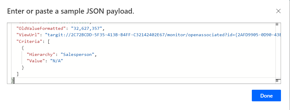Click the "Hierarchy" key
290x110 pixels.
[x=41, y=54]
